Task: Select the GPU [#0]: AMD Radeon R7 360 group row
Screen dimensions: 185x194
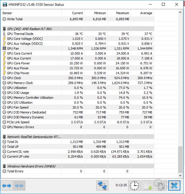Action: tap(77, 29)
